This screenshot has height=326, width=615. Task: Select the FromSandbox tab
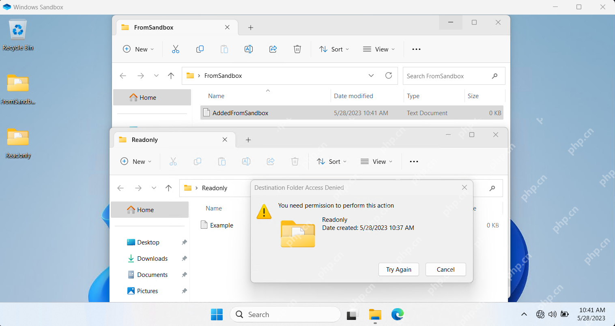coord(176,27)
